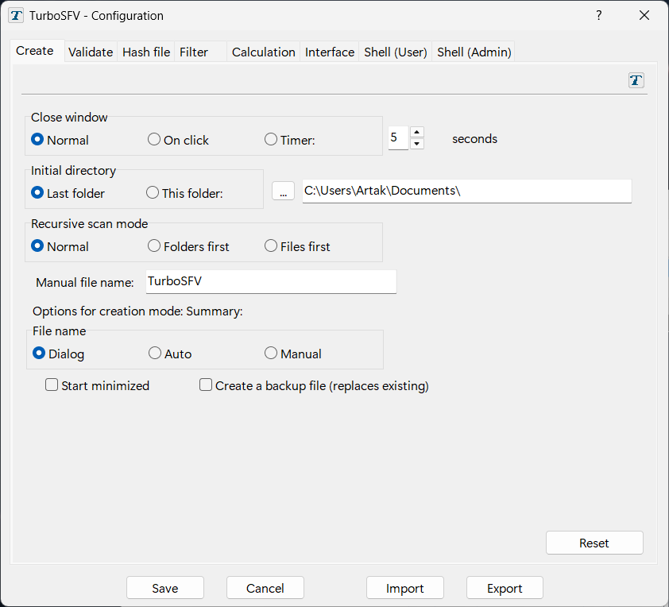Click the TurboSFV title bar app icon
Image resolution: width=669 pixels, height=607 pixels.
coord(16,15)
